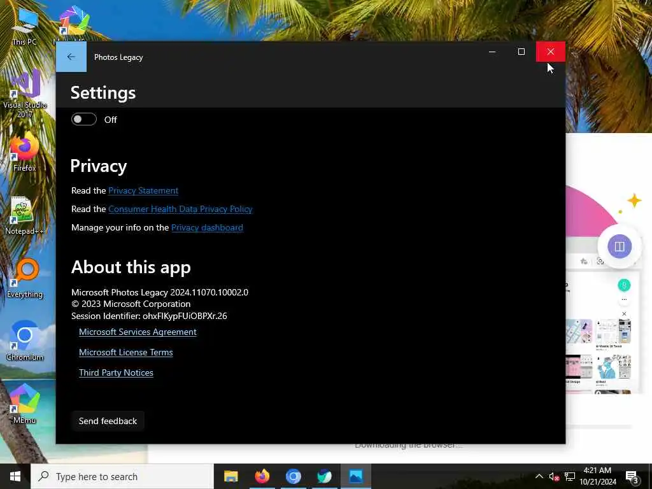The width and height of the screenshot is (652, 489).
Task: Click the green circle icon in background window
Action: (x=624, y=285)
